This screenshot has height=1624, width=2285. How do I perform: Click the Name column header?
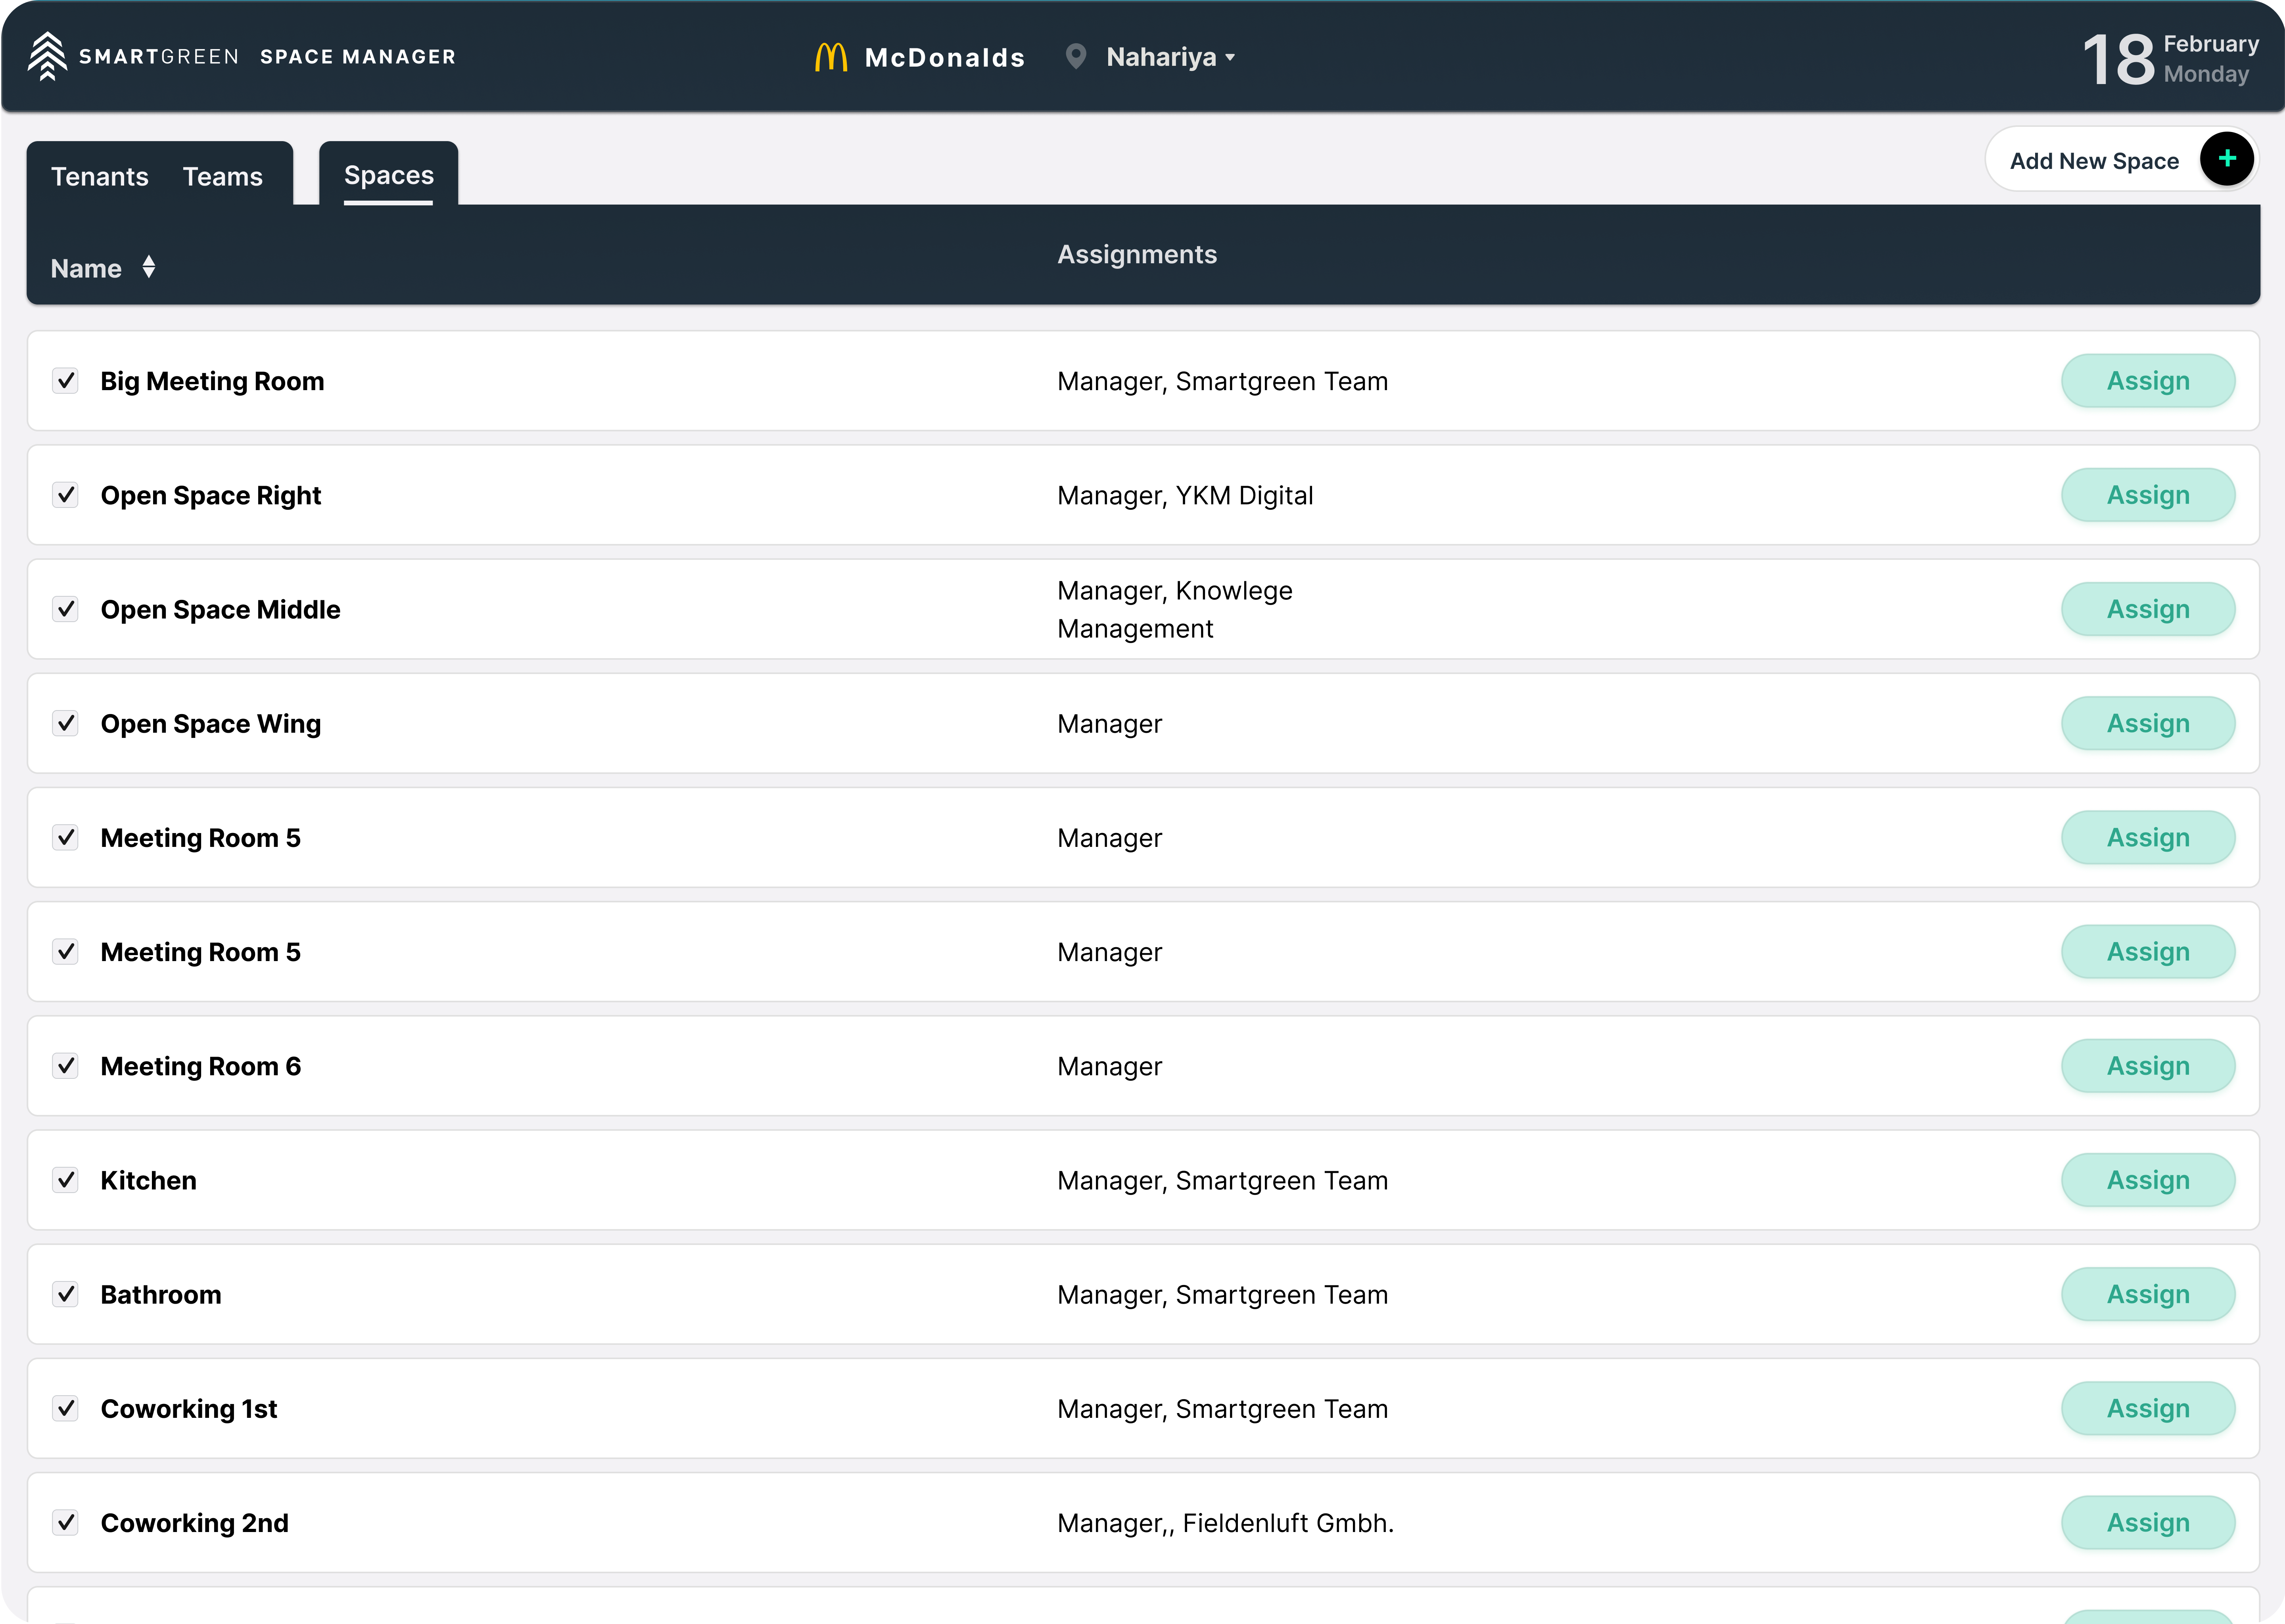point(86,268)
